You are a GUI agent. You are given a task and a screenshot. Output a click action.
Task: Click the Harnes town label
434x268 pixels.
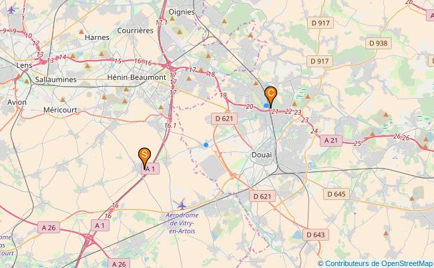coord(97,37)
